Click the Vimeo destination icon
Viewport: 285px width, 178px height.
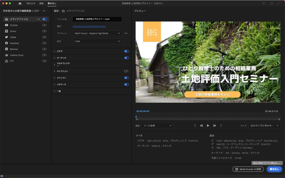point(7,31)
